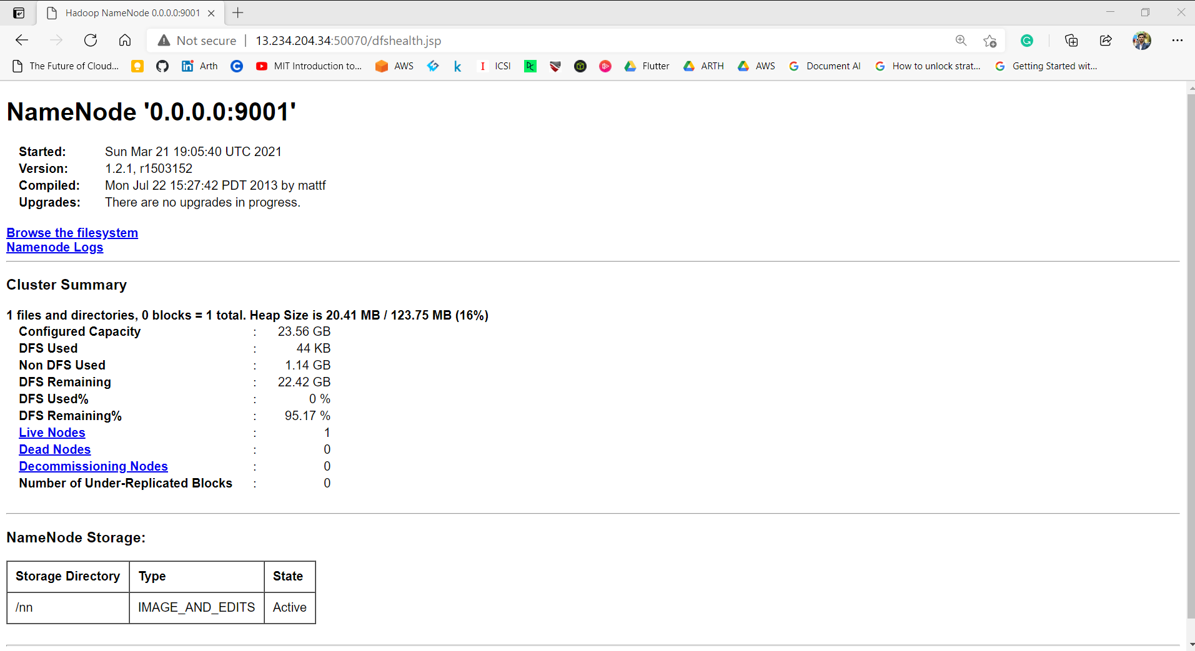
Task: Open the Browse the filesystem link
Action: point(72,232)
